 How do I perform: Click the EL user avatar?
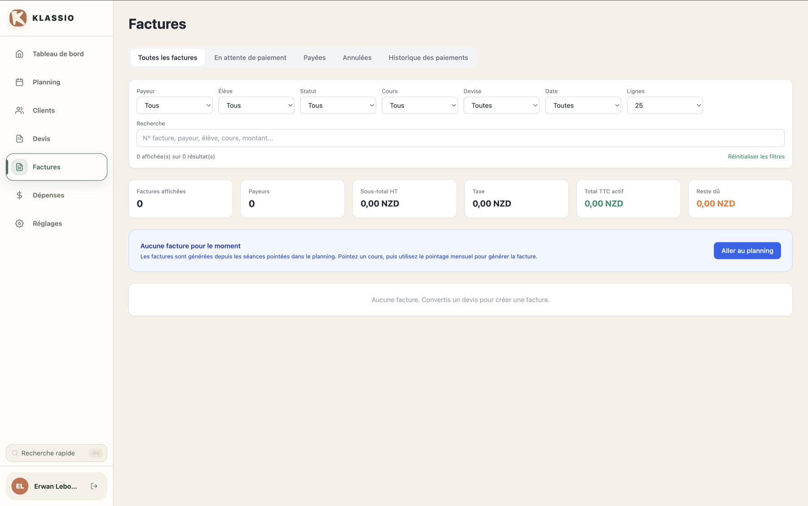[x=20, y=486]
